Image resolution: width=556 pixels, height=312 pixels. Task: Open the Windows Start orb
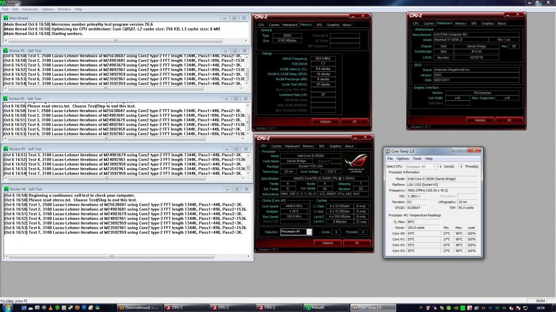coord(8,307)
